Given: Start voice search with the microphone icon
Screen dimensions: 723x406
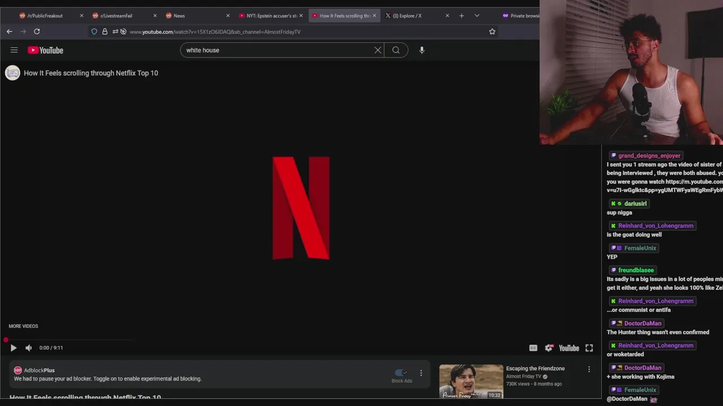Looking at the screenshot, I should [x=421, y=50].
